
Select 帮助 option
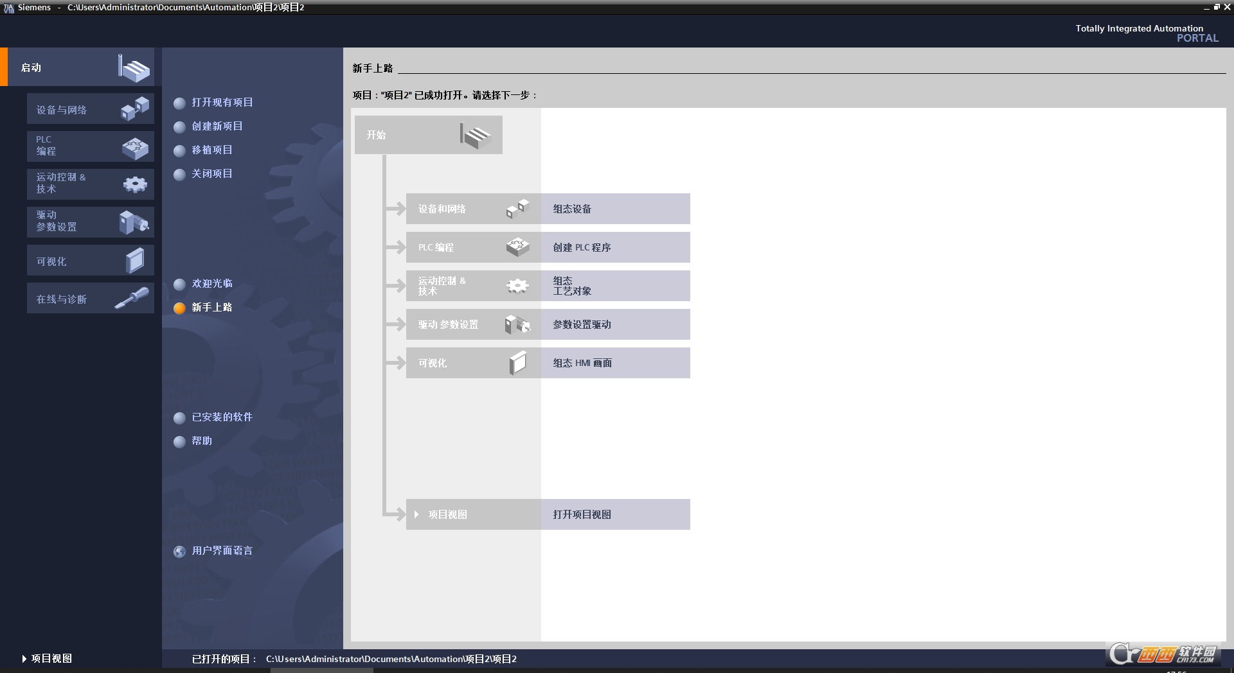[193, 441]
